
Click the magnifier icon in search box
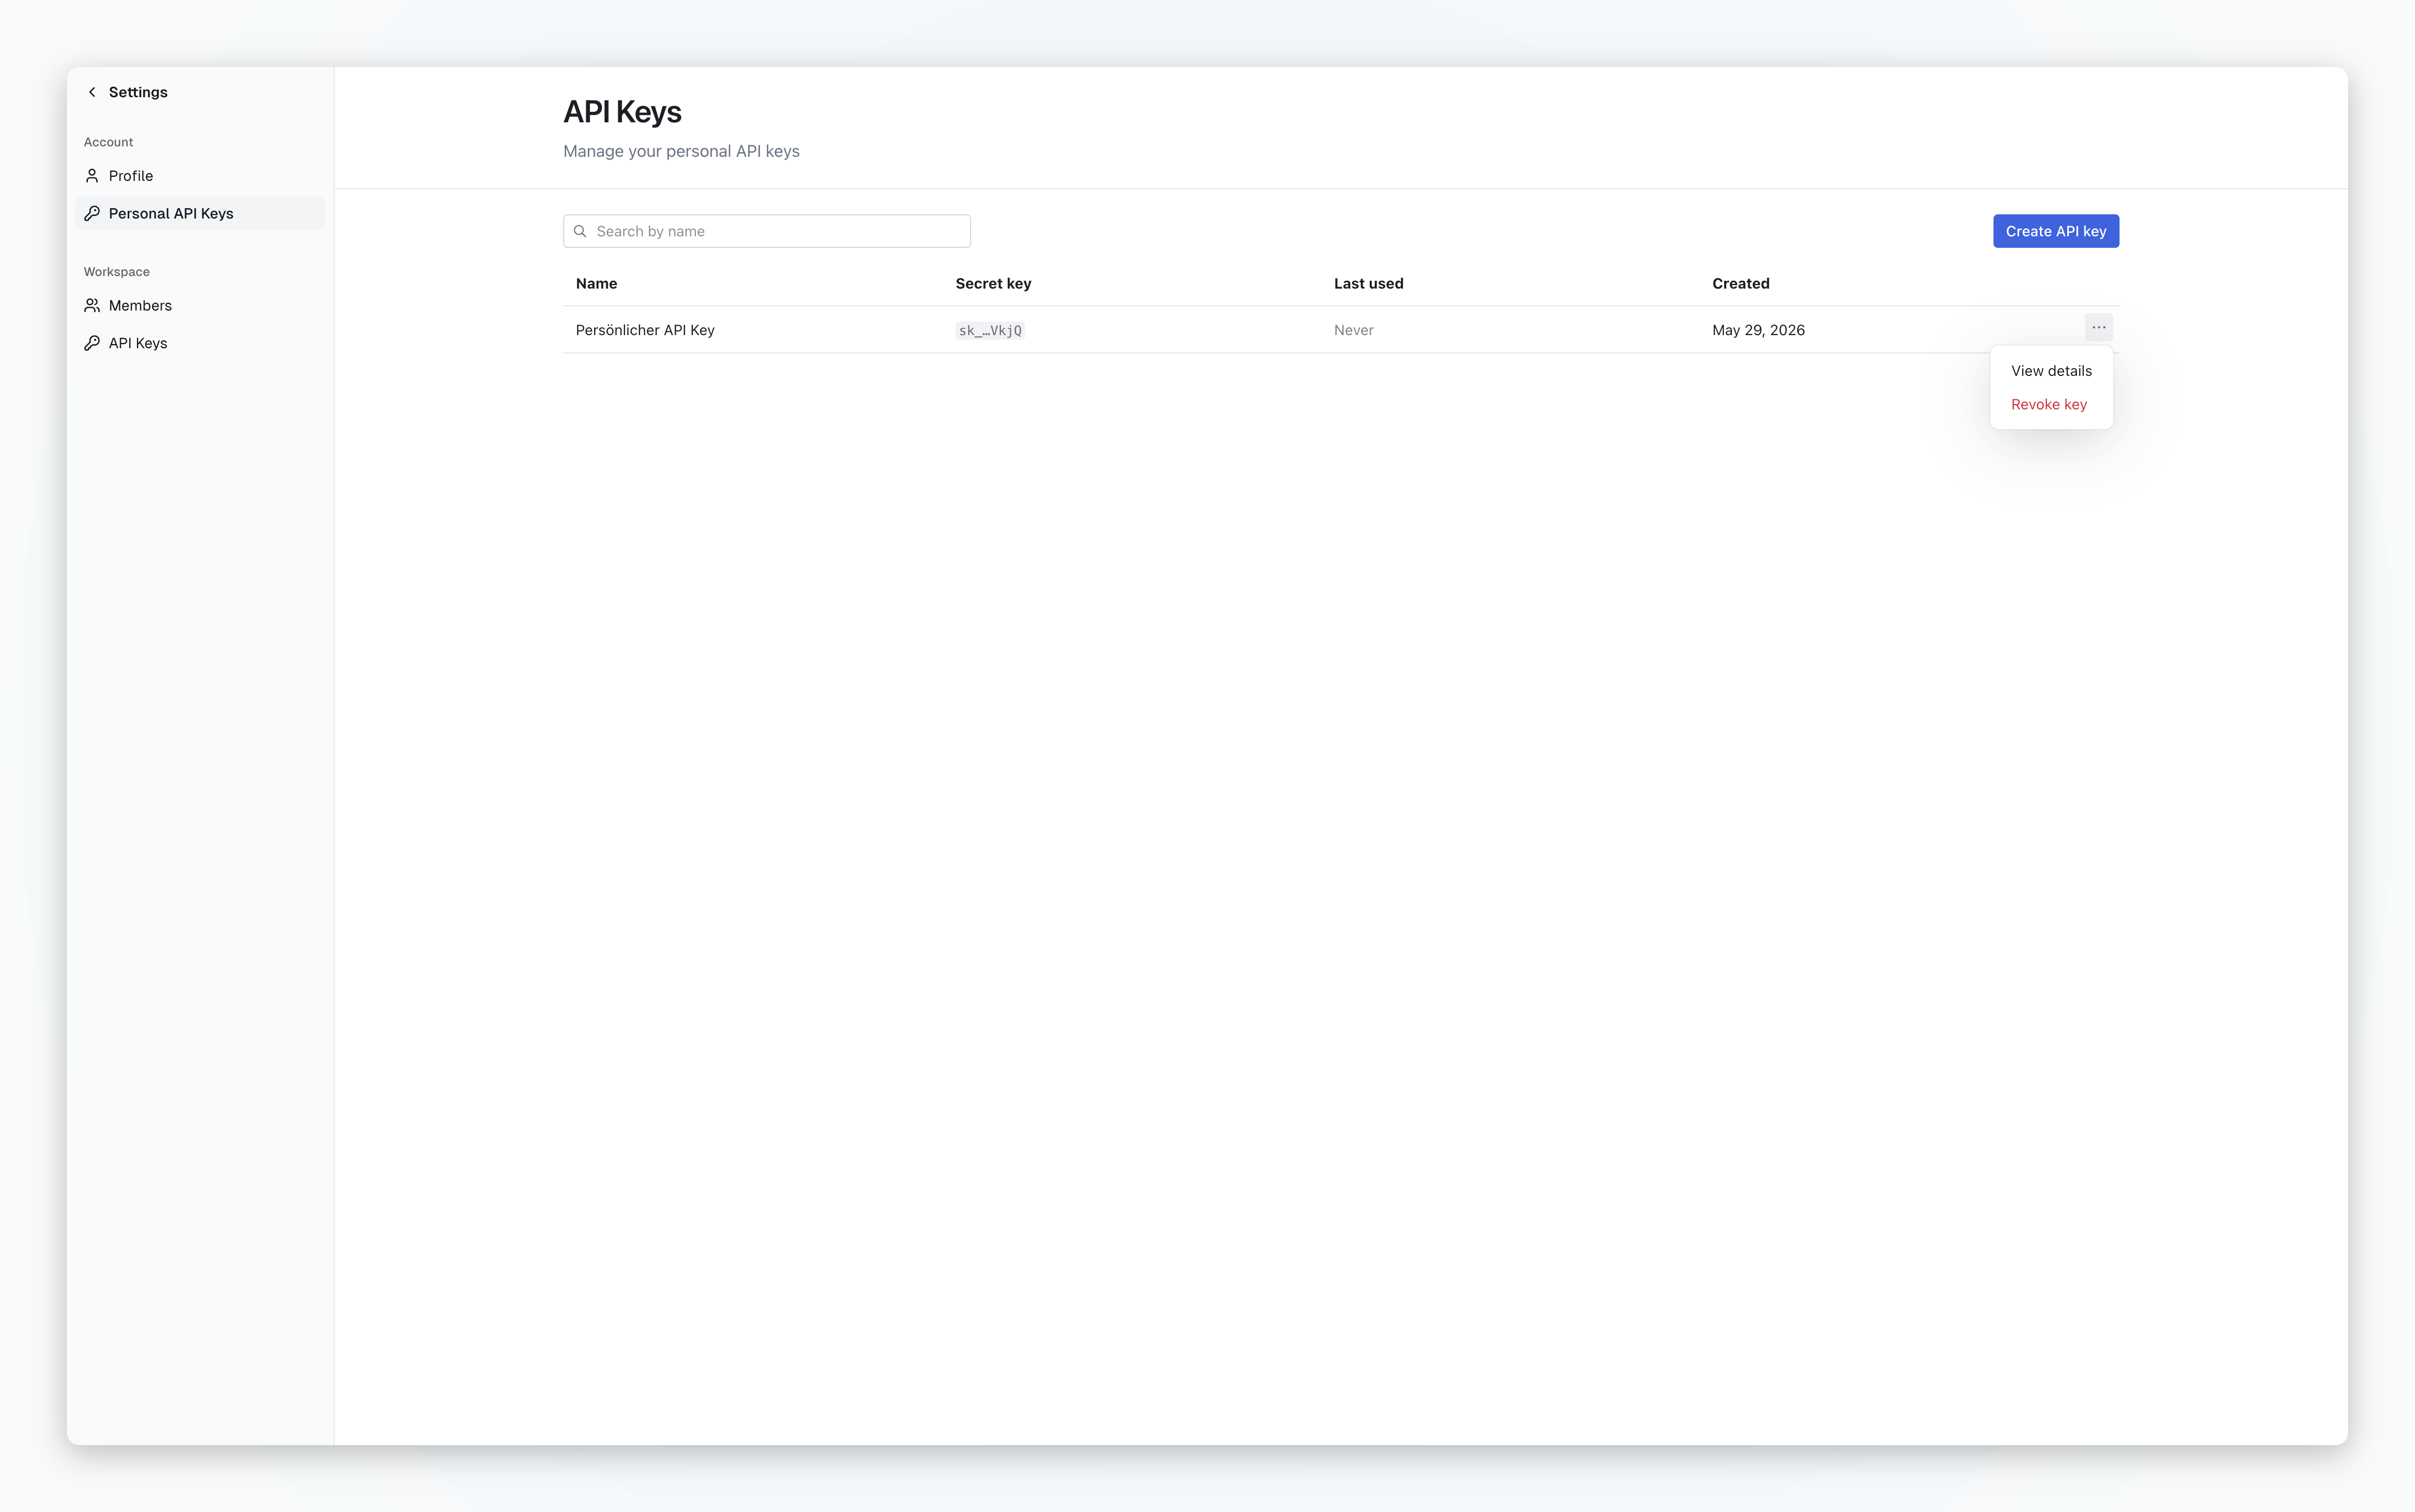[x=580, y=231]
